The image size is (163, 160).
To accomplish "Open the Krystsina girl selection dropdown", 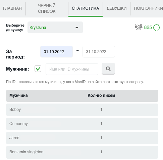I will tap(55, 28).
